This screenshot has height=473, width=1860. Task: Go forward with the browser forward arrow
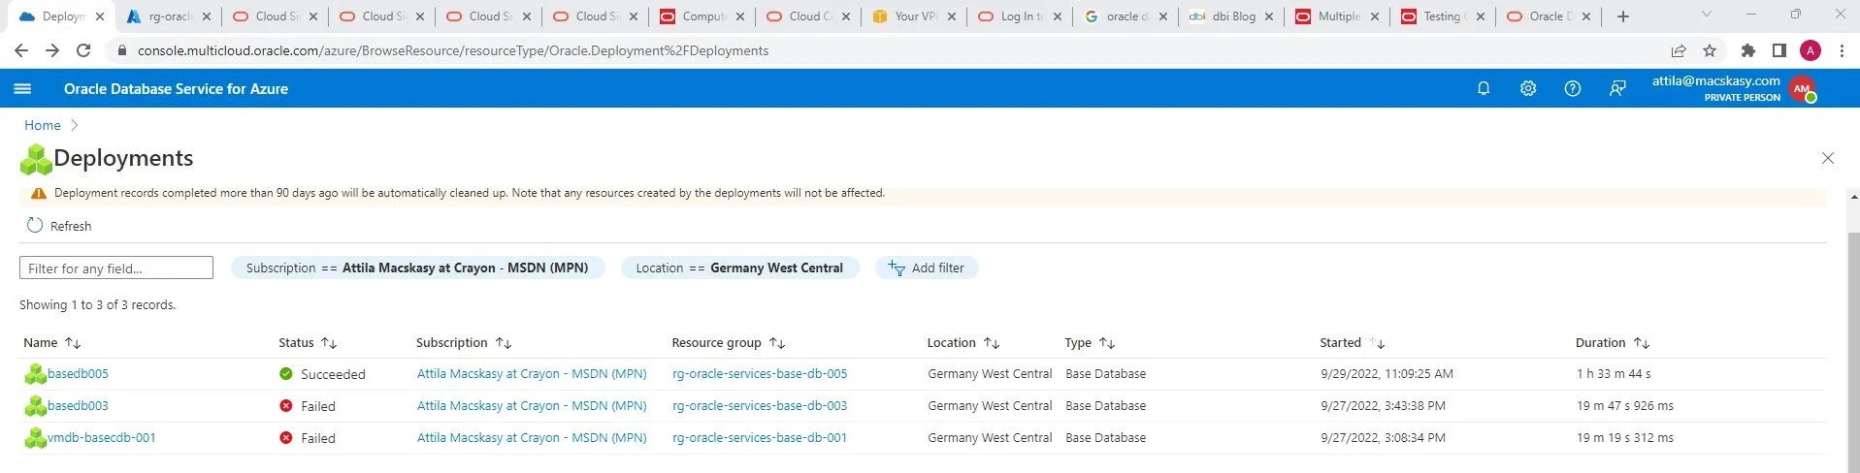point(52,50)
